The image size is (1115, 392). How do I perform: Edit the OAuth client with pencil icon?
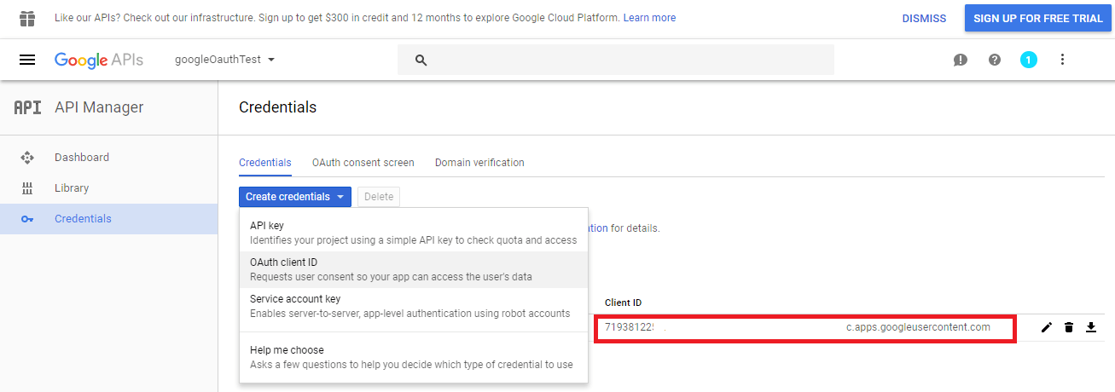(1047, 327)
